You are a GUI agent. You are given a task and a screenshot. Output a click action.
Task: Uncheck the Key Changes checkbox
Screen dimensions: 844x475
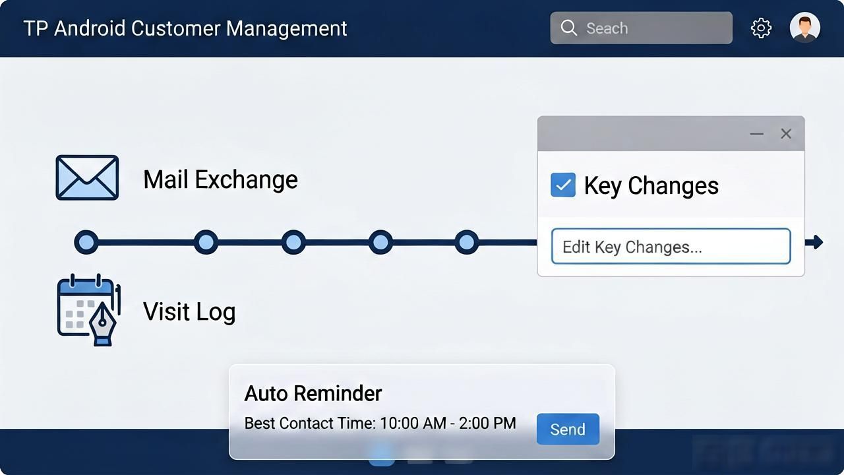coord(563,185)
